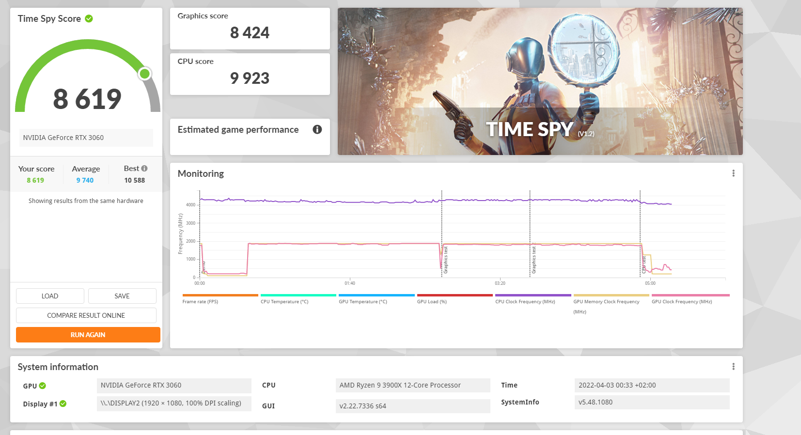Toggle GPU Temperature legend item
The height and width of the screenshot is (435, 801).
363,301
